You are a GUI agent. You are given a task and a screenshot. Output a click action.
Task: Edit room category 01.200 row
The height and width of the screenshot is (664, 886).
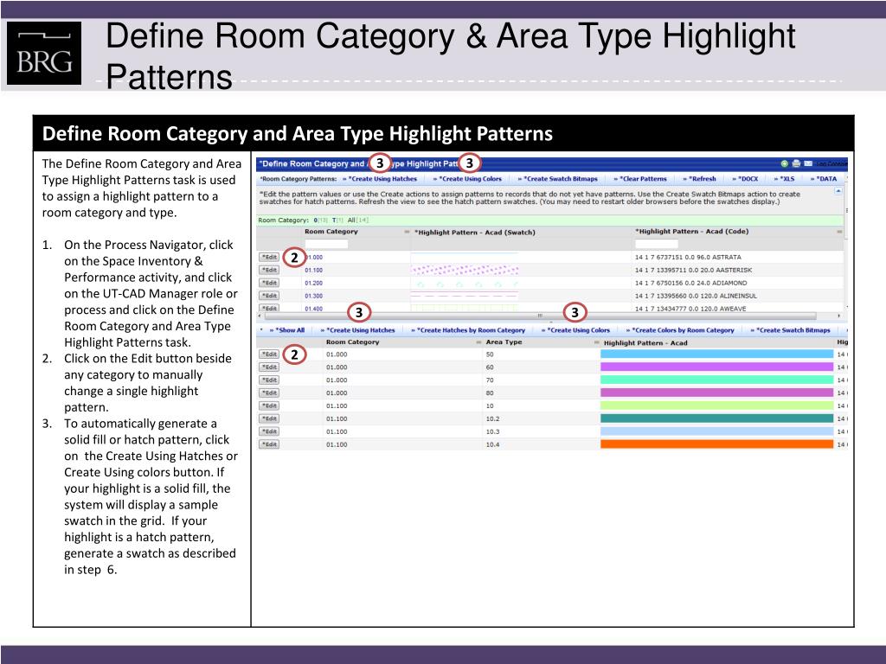(269, 283)
